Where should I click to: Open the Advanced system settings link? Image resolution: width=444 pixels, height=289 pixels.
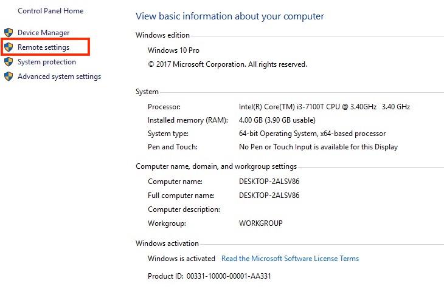pyautogui.click(x=59, y=76)
